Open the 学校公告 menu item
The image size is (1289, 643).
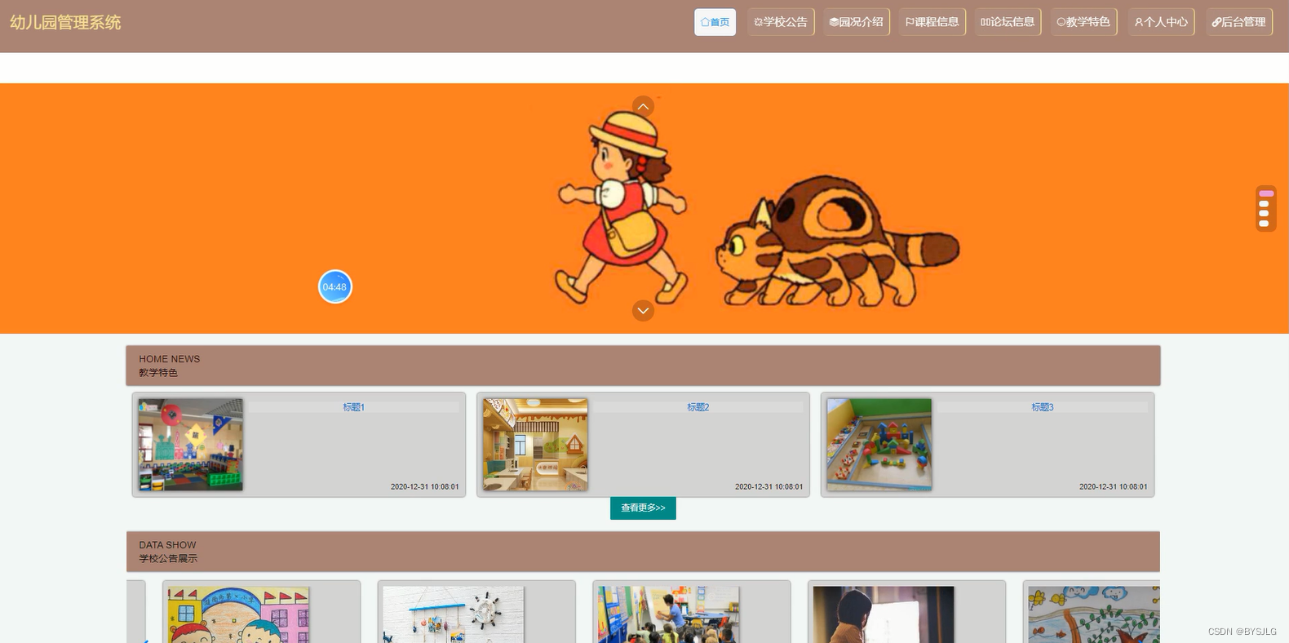tap(781, 22)
